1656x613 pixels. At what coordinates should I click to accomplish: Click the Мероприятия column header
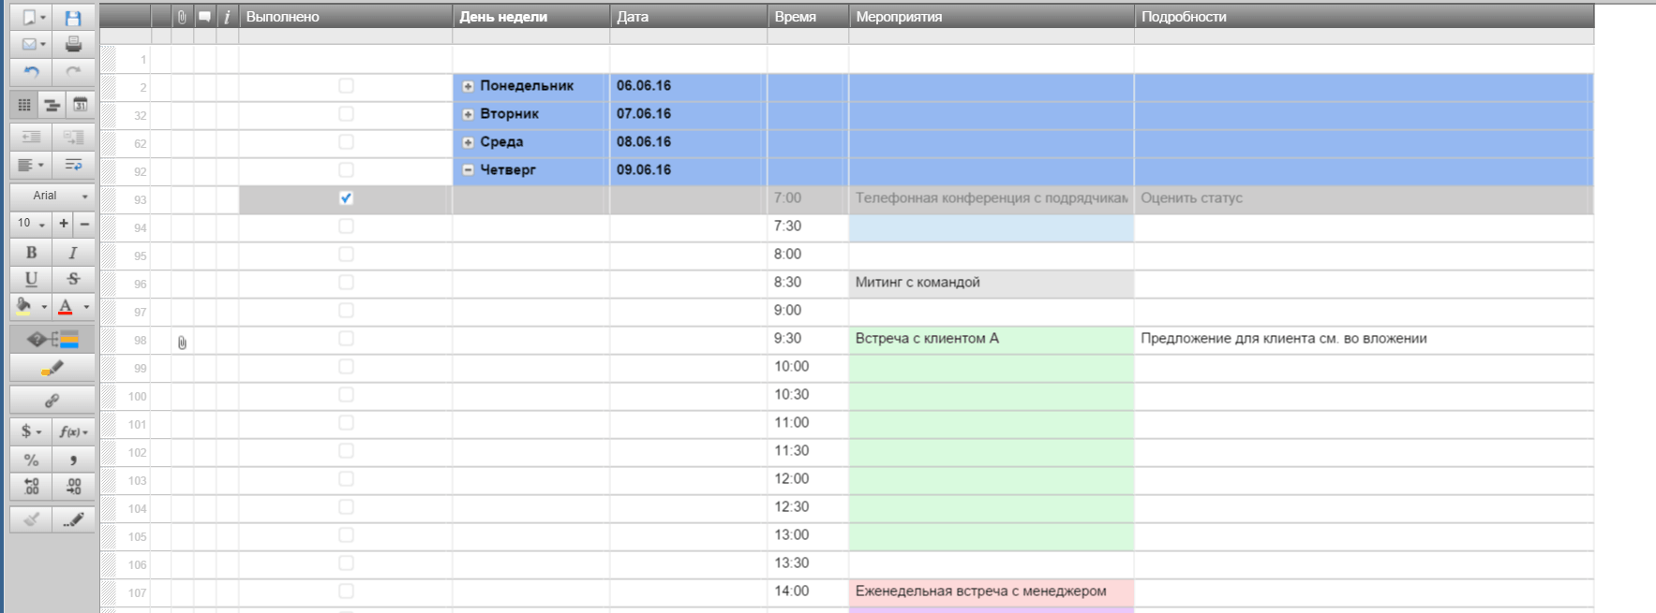point(991,17)
